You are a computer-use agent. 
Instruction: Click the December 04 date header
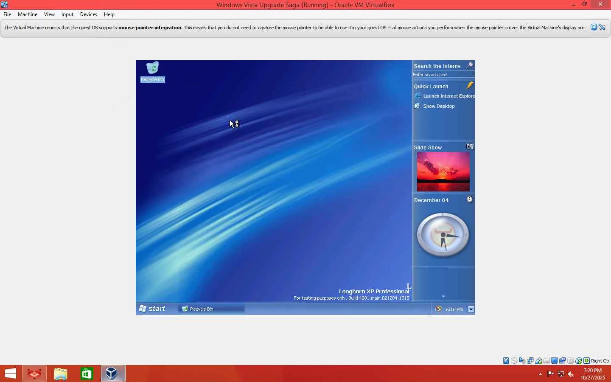tap(431, 200)
